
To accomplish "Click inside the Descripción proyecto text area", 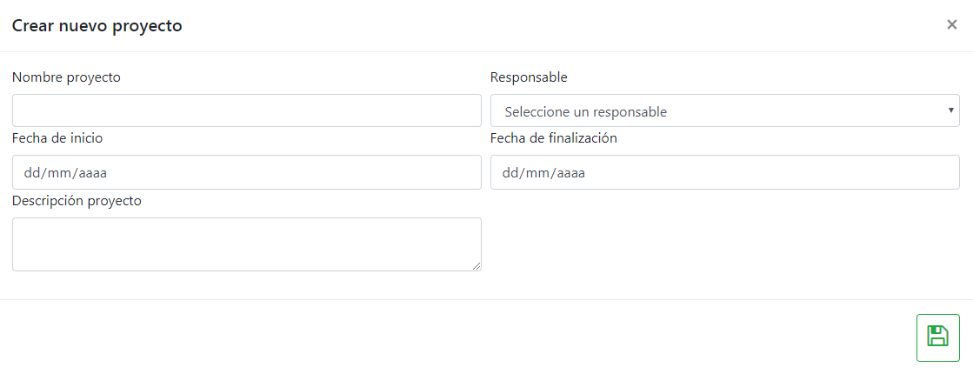I will (x=246, y=244).
